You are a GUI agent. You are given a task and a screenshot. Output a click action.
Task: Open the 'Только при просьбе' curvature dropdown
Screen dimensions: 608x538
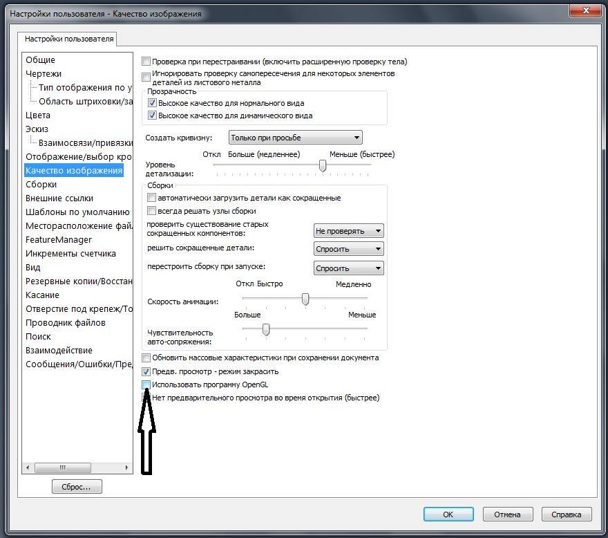tap(295, 138)
